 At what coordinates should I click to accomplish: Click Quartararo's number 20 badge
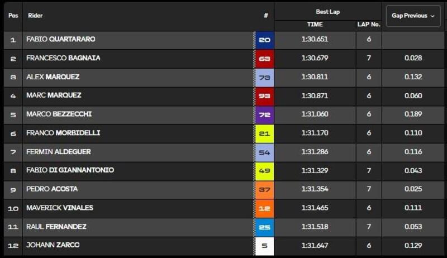(x=264, y=40)
